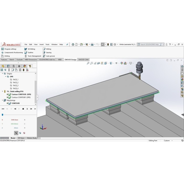Click the Drilling tool icon

pos(2,56)
